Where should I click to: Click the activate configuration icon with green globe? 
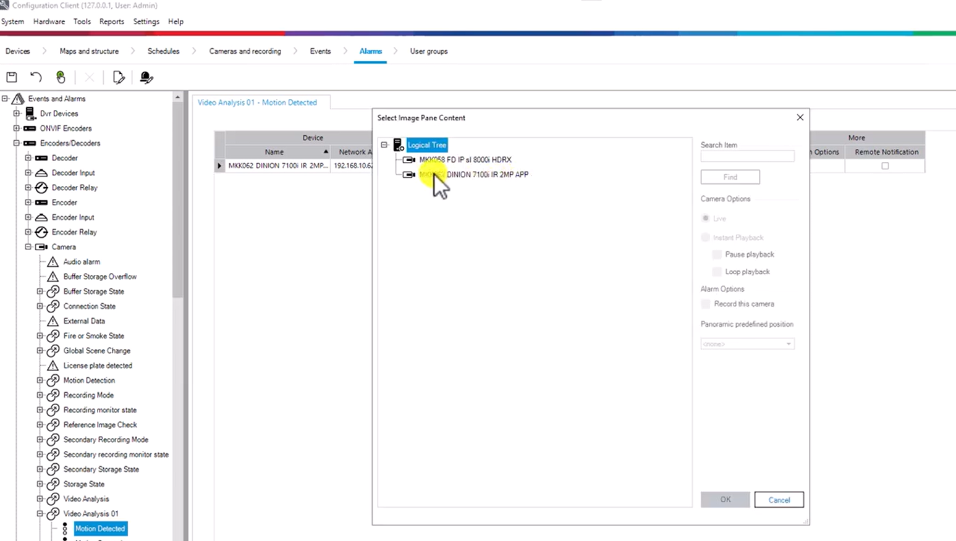(x=60, y=77)
